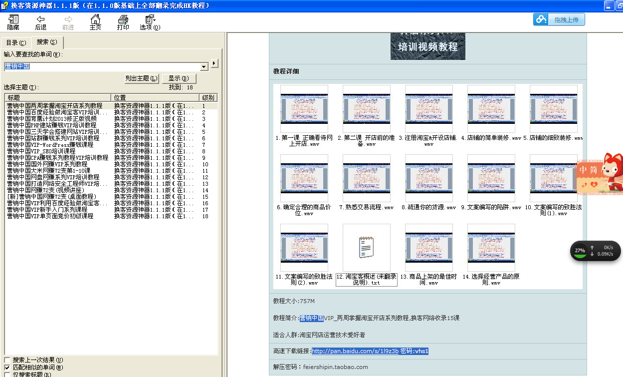Click the 列出主题 button
Image resolution: width=623 pixels, height=377 pixels.
pos(142,78)
